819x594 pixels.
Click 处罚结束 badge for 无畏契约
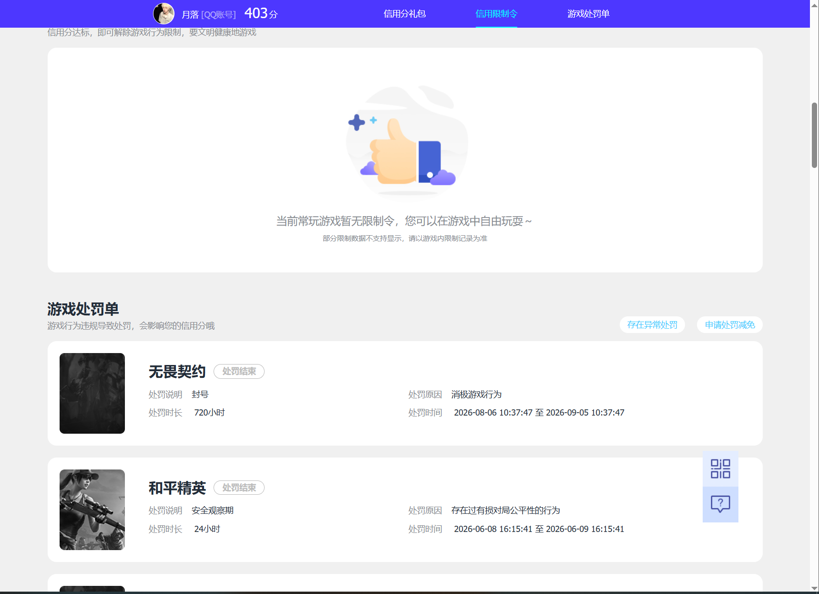(x=239, y=371)
